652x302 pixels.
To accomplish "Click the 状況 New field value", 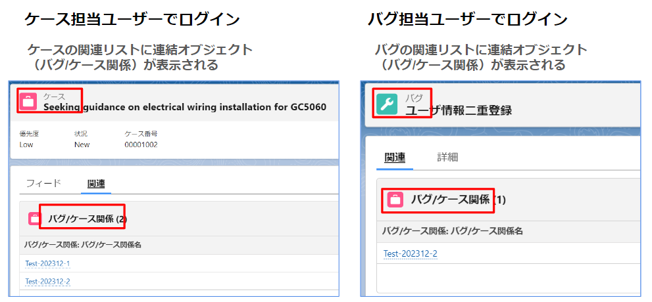I will coord(82,145).
